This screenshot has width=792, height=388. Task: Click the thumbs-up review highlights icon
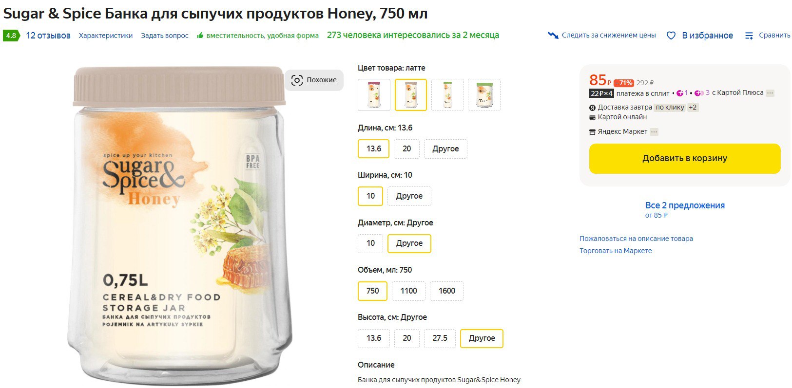click(200, 36)
